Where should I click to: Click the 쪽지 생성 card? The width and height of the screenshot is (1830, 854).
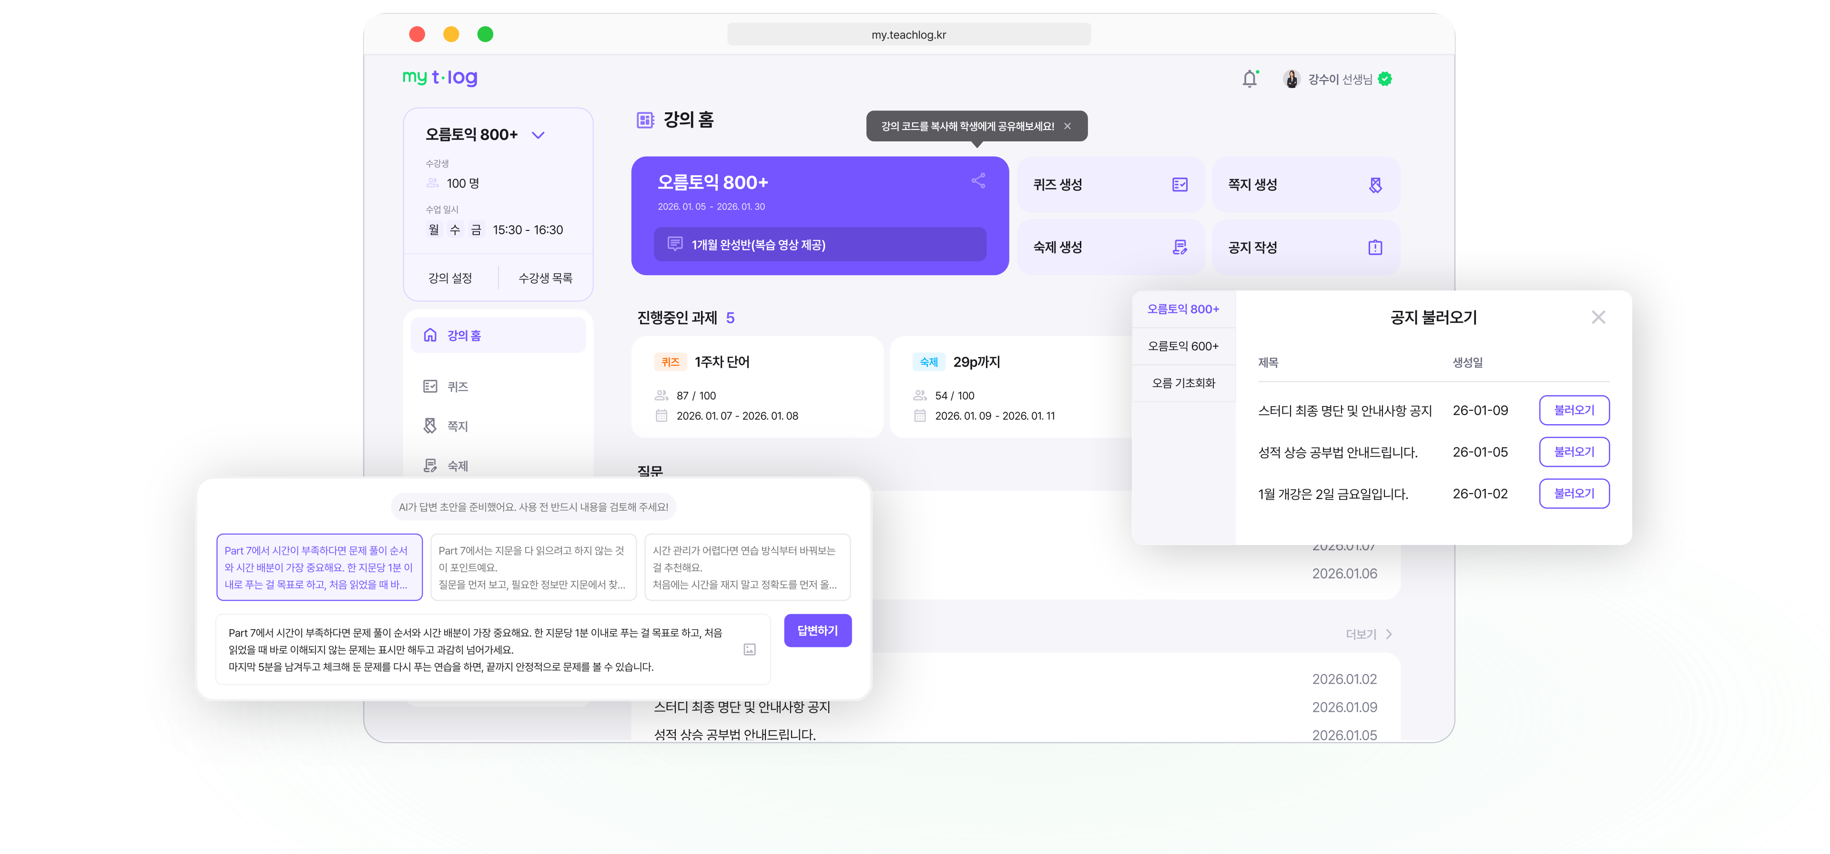[x=1306, y=185]
